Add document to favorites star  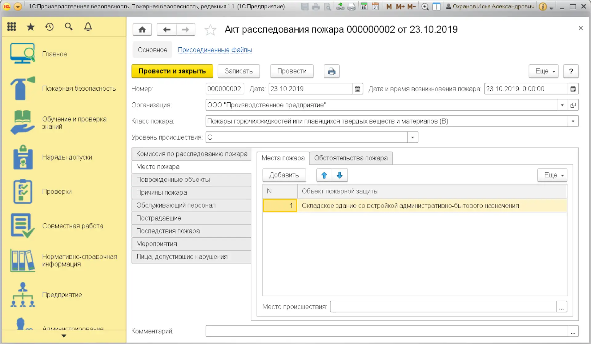pos(210,30)
